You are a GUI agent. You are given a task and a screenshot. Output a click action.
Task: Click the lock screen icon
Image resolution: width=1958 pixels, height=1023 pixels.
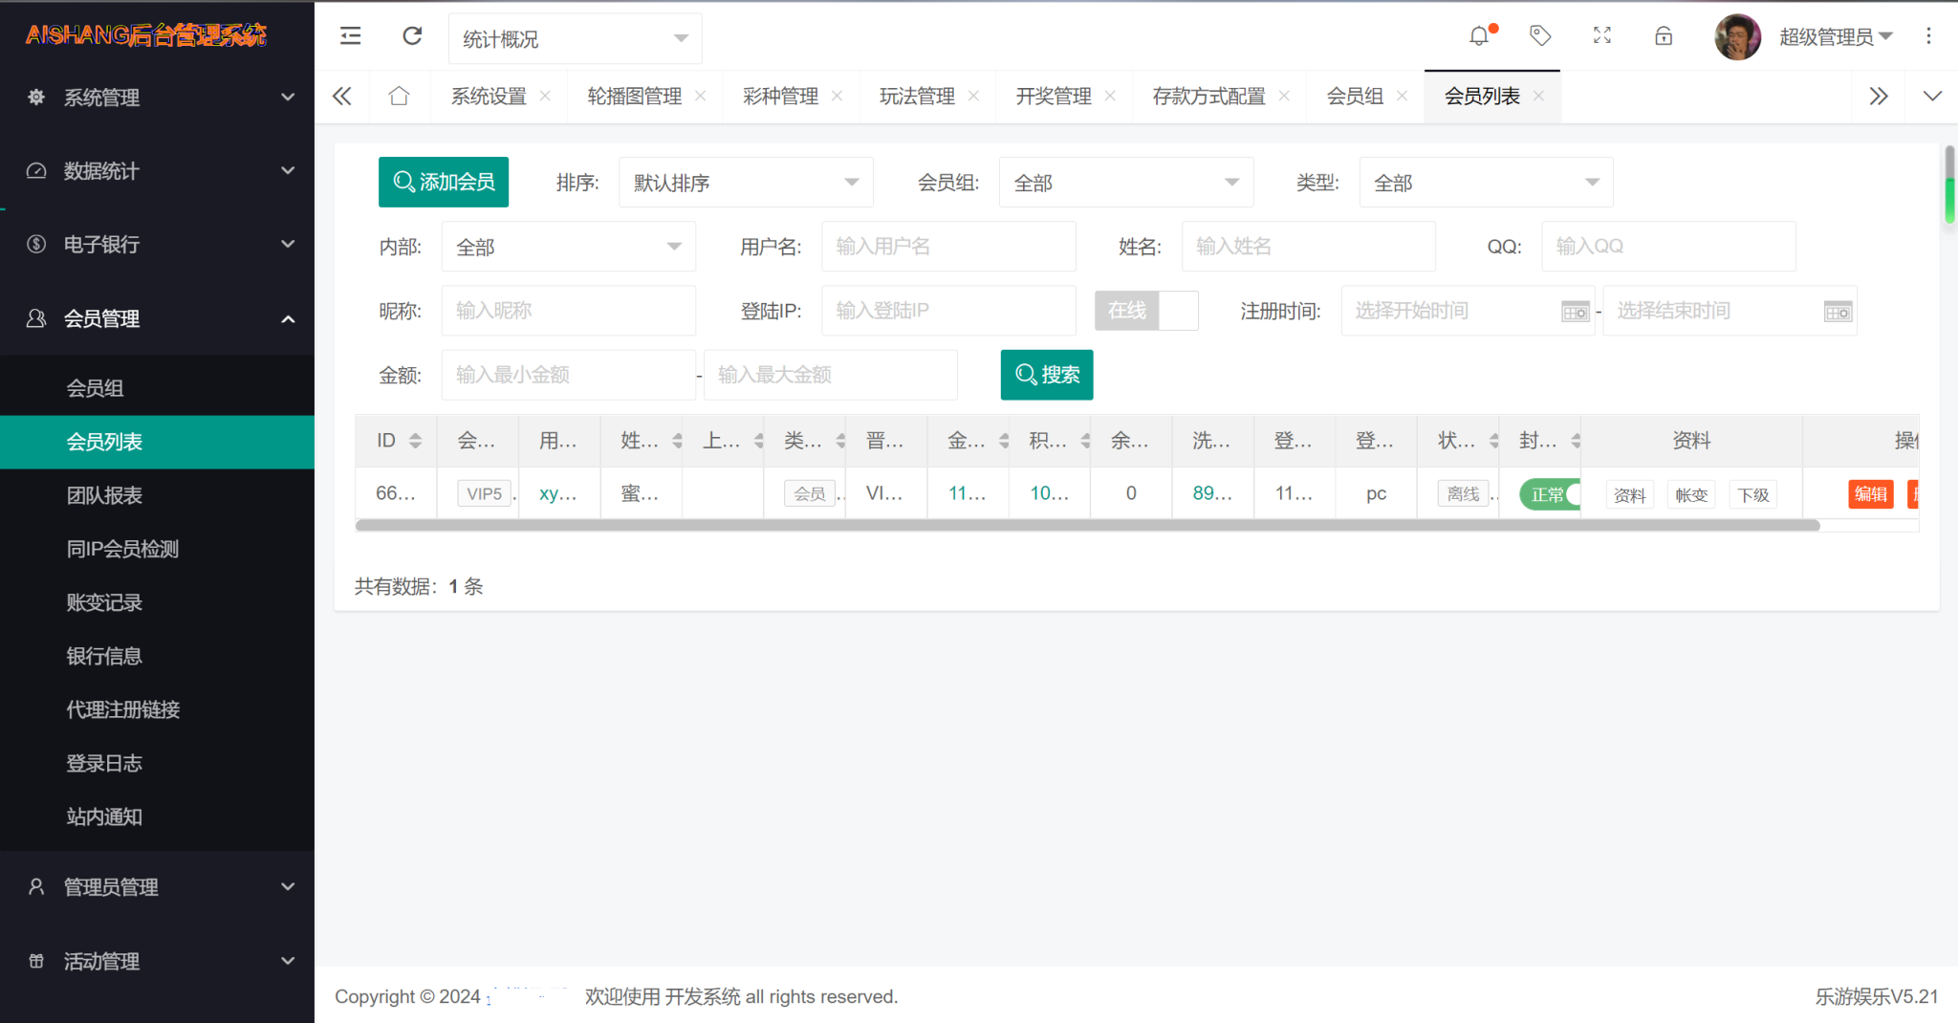tap(1664, 36)
